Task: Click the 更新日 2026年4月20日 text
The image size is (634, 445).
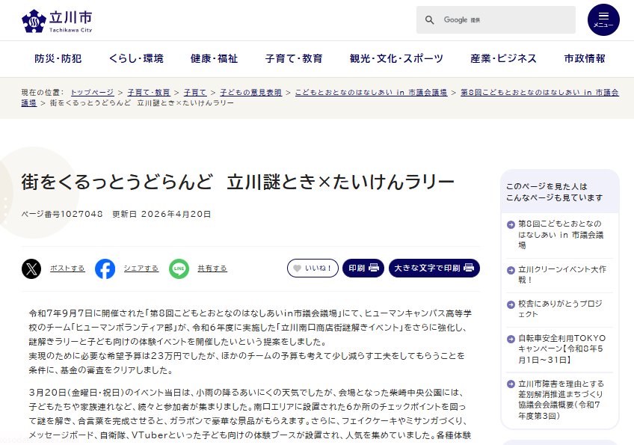Action: pos(161,214)
